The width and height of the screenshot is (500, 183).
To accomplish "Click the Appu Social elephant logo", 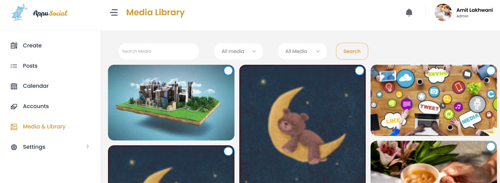I will (x=19, y=13).
